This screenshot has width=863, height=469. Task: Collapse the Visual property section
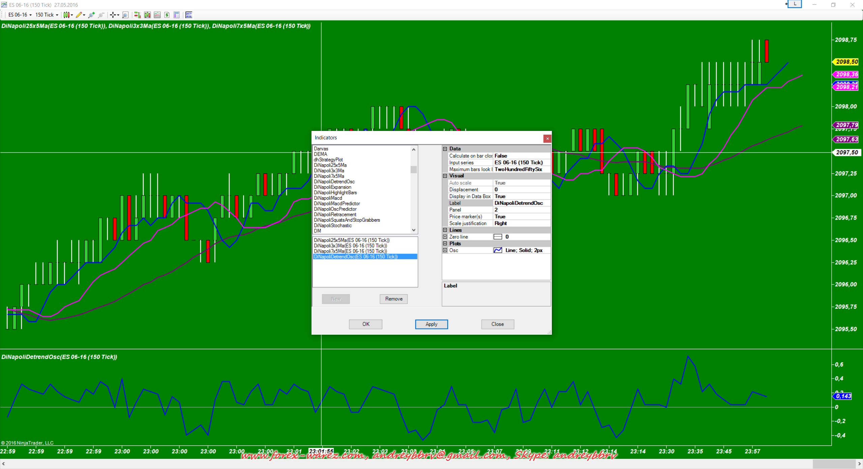click(x=445, y=176)
